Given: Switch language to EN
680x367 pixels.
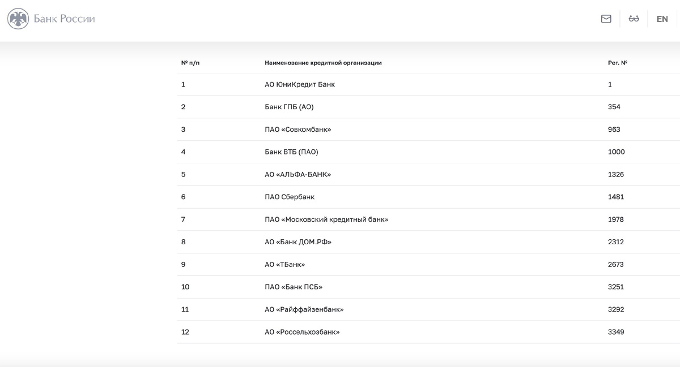Looking at the screenshot, I should click(662, 19).
